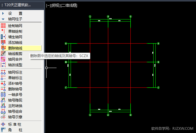This screenshot has height=133, width=196.
Task: Select the 添加轴线 command text
Action: click(15, 42)
